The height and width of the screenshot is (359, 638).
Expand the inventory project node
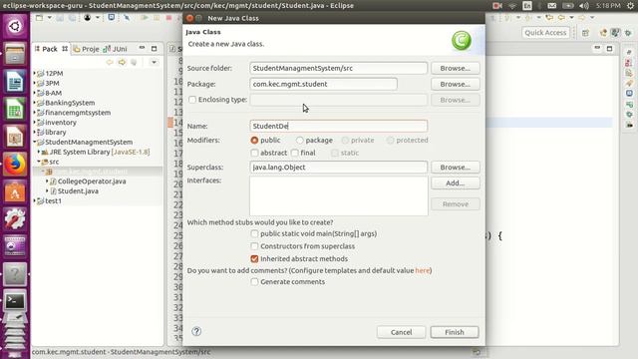(x=35, y=122)
